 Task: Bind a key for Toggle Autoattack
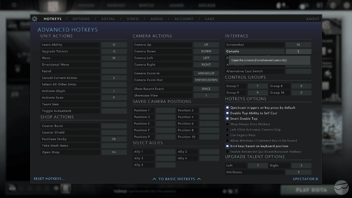click(x=114, y=111)
